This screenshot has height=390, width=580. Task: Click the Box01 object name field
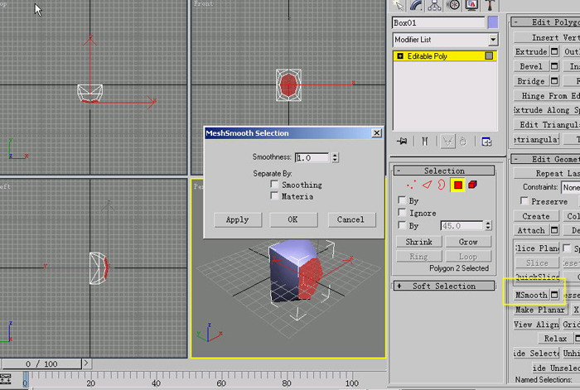438,22
